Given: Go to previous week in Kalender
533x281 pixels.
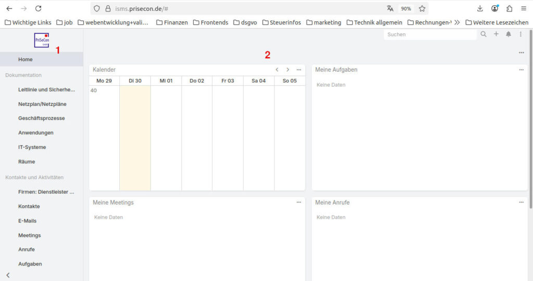Looking at the screenshot, I should tap(277, 70).
